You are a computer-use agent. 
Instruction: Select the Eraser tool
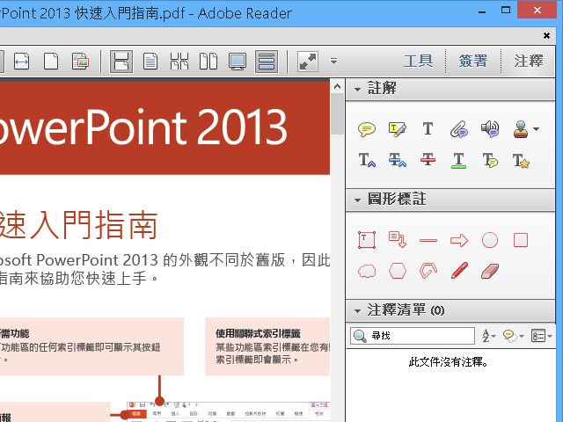[490, 272]
